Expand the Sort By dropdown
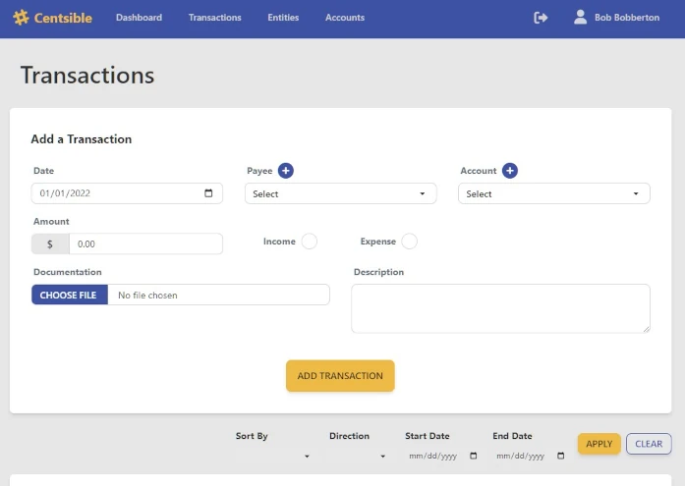The width and height of the screenshot is (685, 486). (273, 456)
